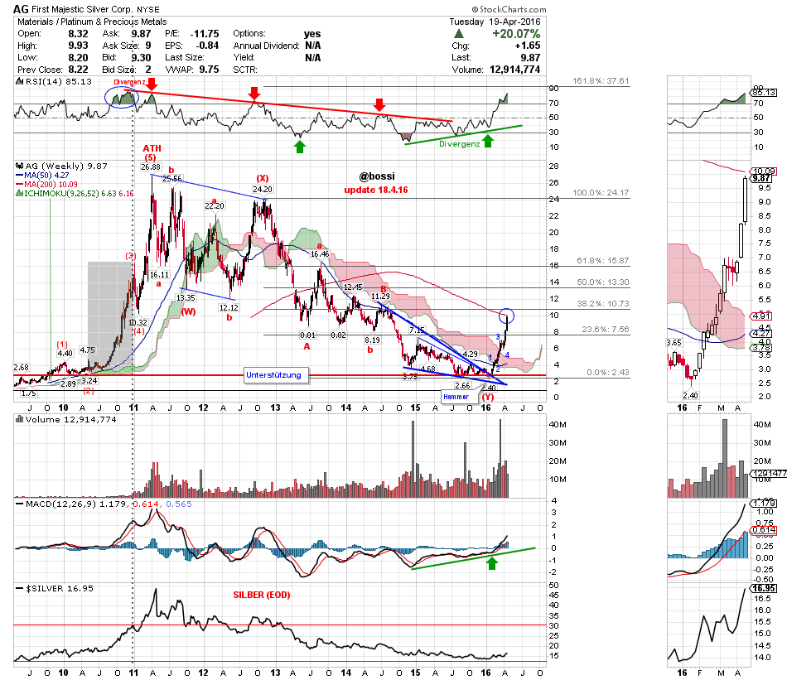Click the "16.95" tag in zoom silver panel
This screenshot has width=787, height=680.
click(x=764, y=588)
